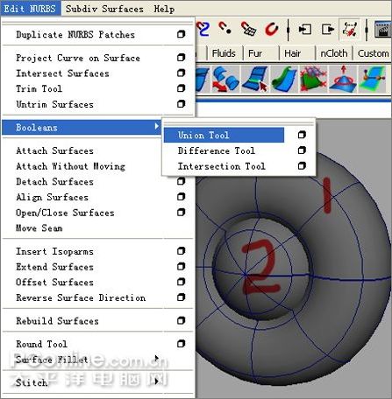Select the blue surface with cursor shelf icon
This screenshot has height=399, width=392.
click(x=255, y=79)
